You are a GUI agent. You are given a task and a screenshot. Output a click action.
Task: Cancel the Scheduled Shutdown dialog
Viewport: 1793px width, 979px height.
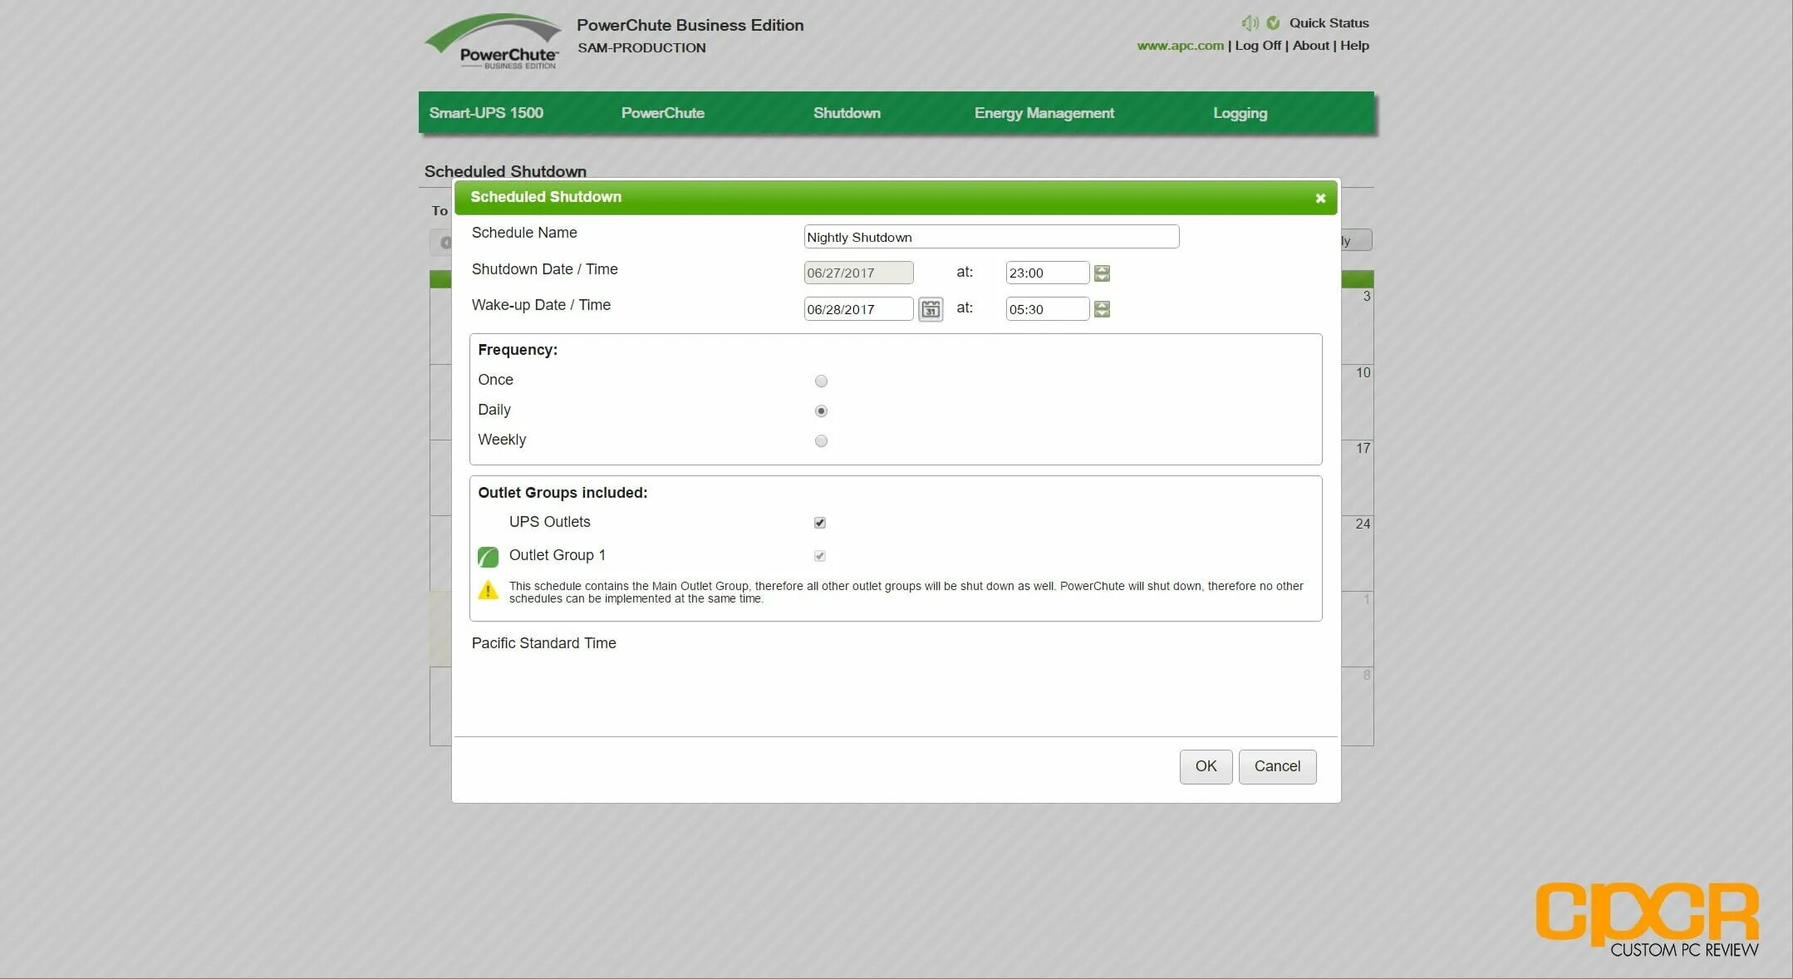pos(1276,766)
